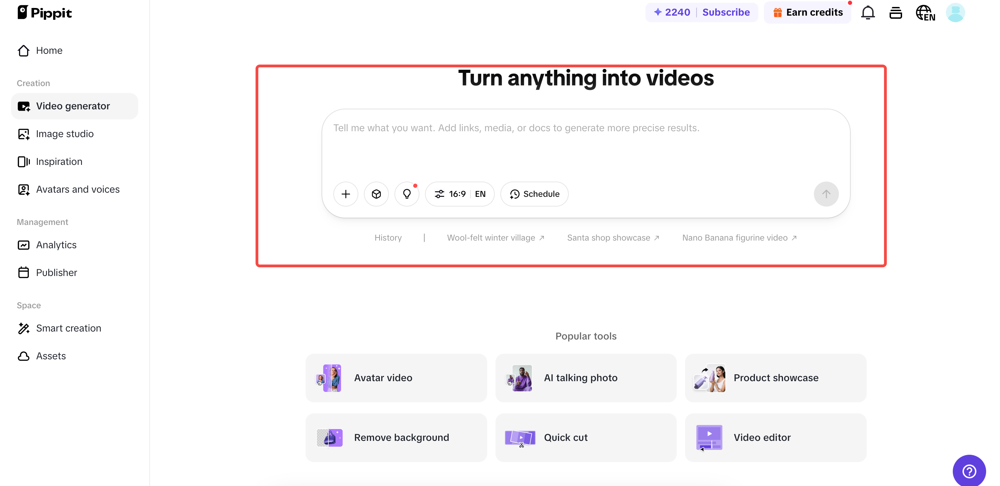Open the profile avatar menu
Screen dimensions: 1000x486
pos(955,12)
